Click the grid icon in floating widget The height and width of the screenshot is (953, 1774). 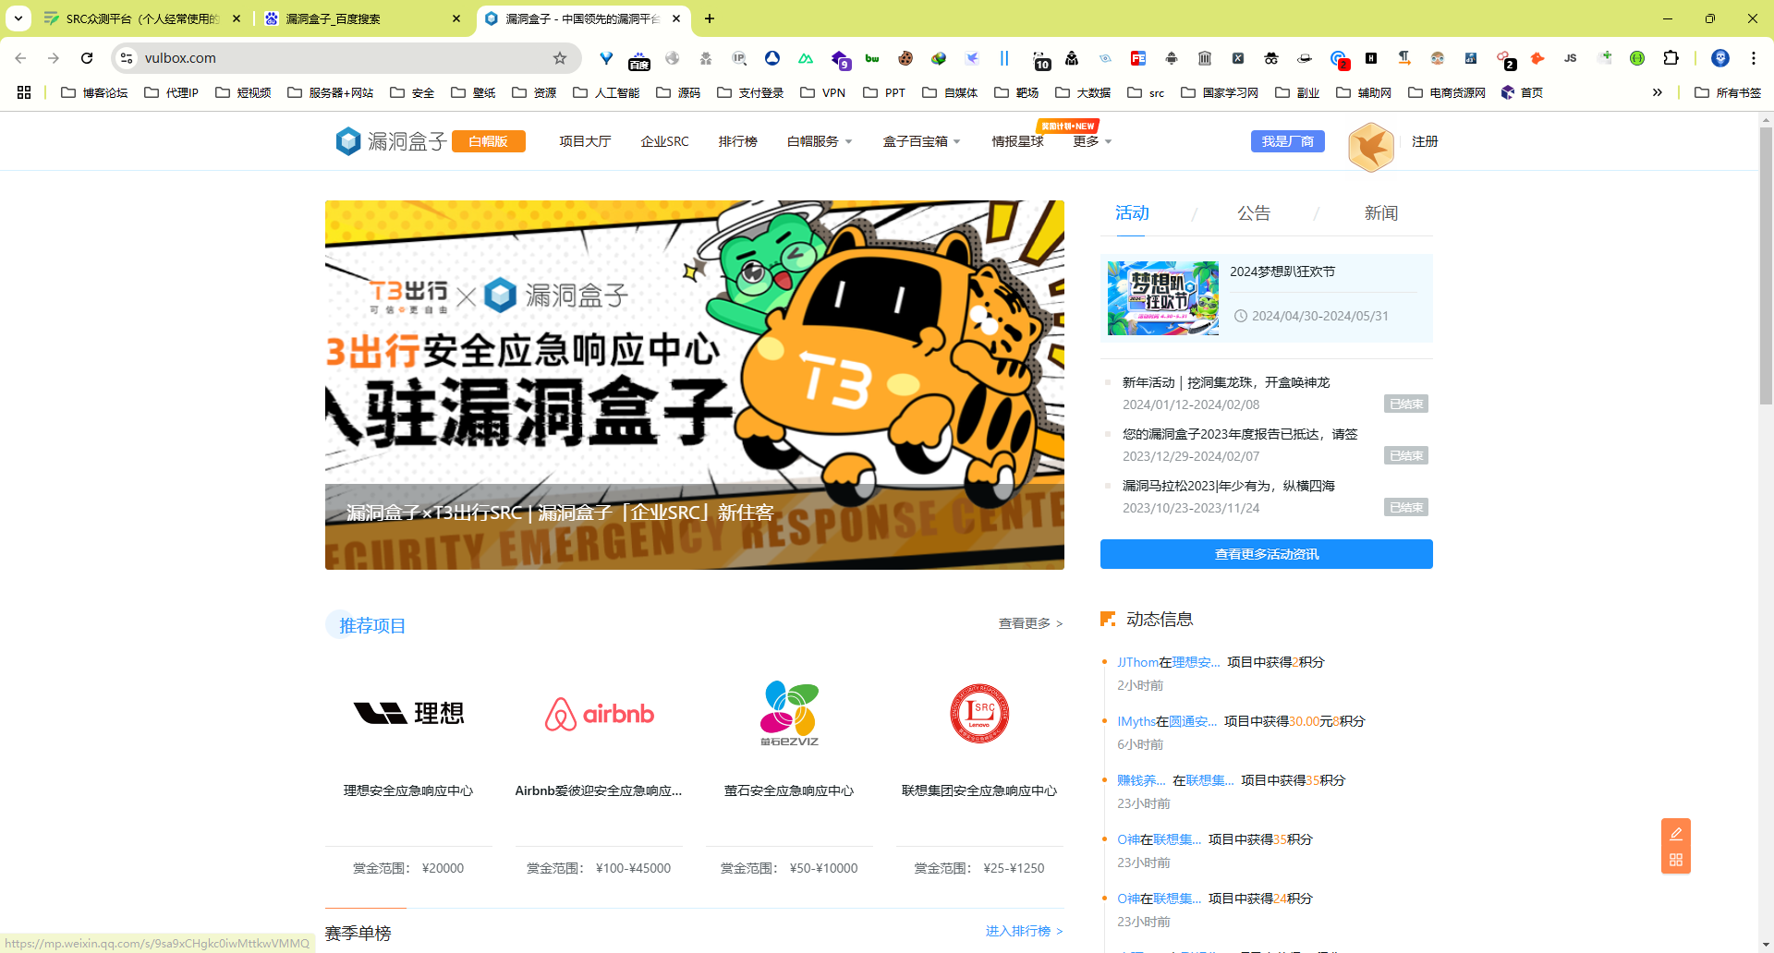coord(1675,861)
